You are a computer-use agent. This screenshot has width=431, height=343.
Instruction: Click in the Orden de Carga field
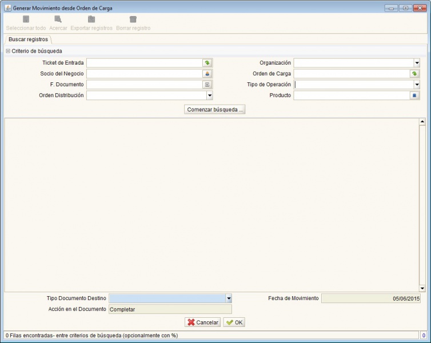tap(352, 74)
